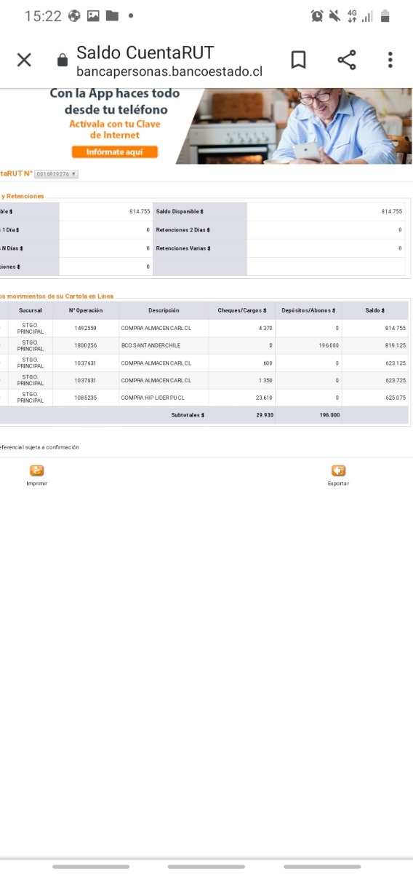Tap the bancapersonas.bancoestado.cl address text
413x874 pixels.
(169, 71)
